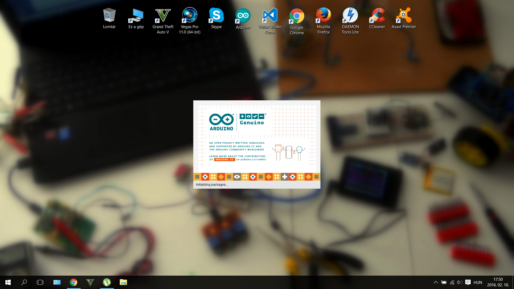514x289 pixels.
Task: Open the Windows Start menu
Action: click(8, 282)
